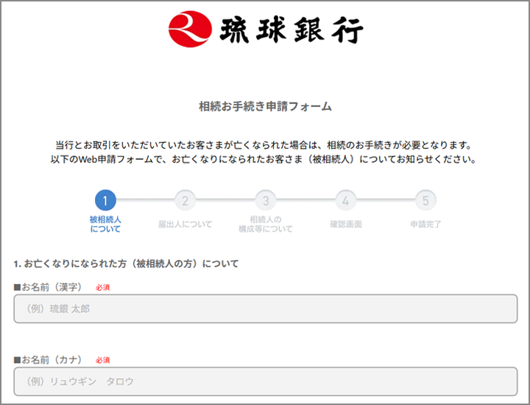Click the 相続人の構成等について step label

click(266, 224)
